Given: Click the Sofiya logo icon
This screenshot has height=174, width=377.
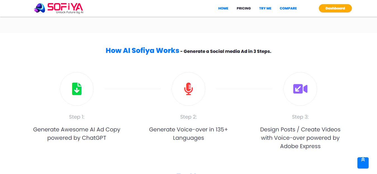Looking at the screenshot, I should (x=39, y=8).
